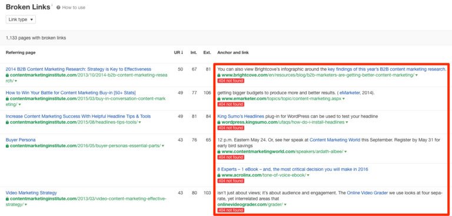
Task: Click the 404 not found badge under brightcove.com
Action: (x=231, y=81)
